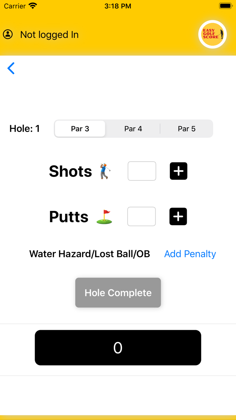This screenshot has height=420, width=236.
Task: Select the Par 4 option
Action: 133,129
